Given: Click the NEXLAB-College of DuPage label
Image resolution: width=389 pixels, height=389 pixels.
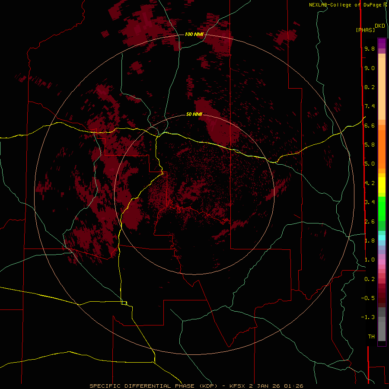Looking at the screenshot, I should 345,5.
